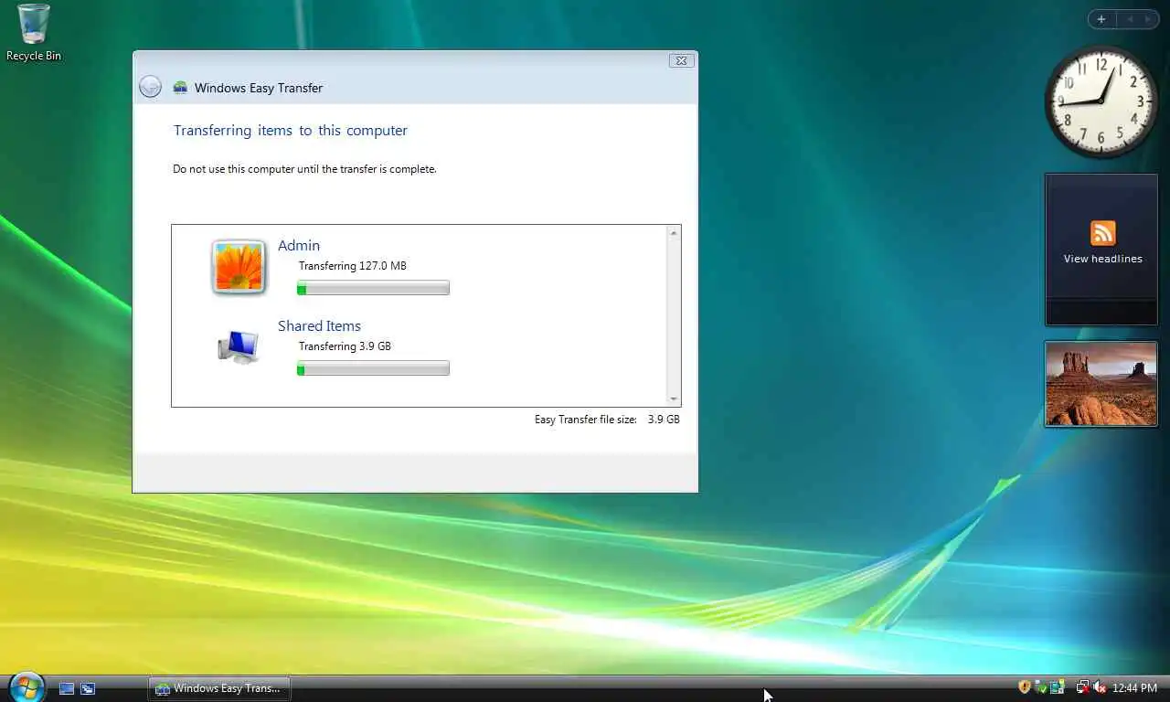Select the Admin user flower picture
The image size is (1170, 702).
(239, 267)
